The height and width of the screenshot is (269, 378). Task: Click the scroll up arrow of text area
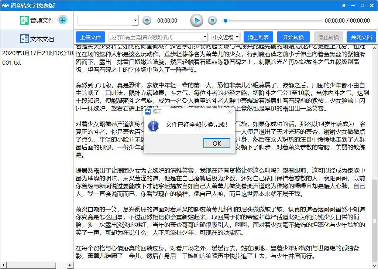click(x=374, y=48)
